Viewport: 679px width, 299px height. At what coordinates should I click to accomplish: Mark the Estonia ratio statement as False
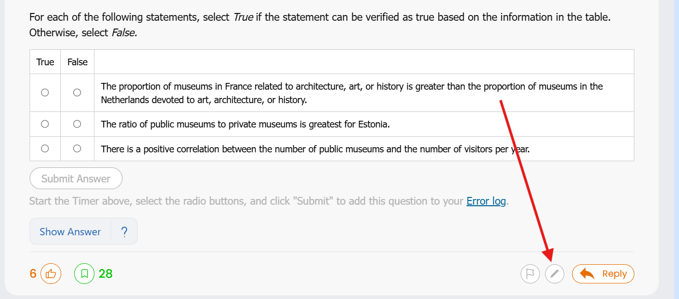tap(77, 124)
